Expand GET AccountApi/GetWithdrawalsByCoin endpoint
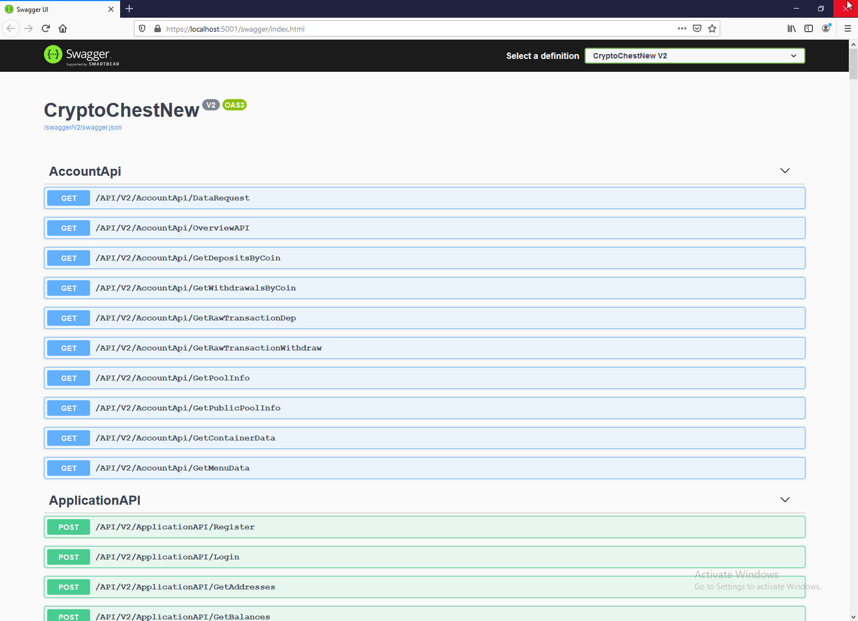858x621 pixels. point(425,288)
